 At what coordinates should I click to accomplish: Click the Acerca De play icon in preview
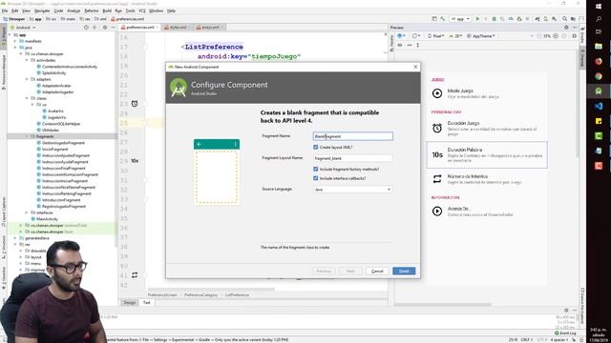[437, 212]
